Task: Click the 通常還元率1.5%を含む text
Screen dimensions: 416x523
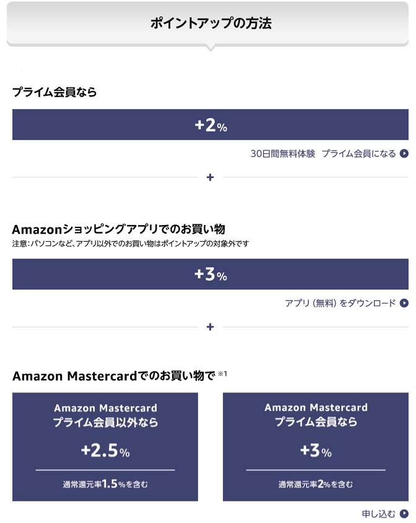Action: click(x=105, y=484)
